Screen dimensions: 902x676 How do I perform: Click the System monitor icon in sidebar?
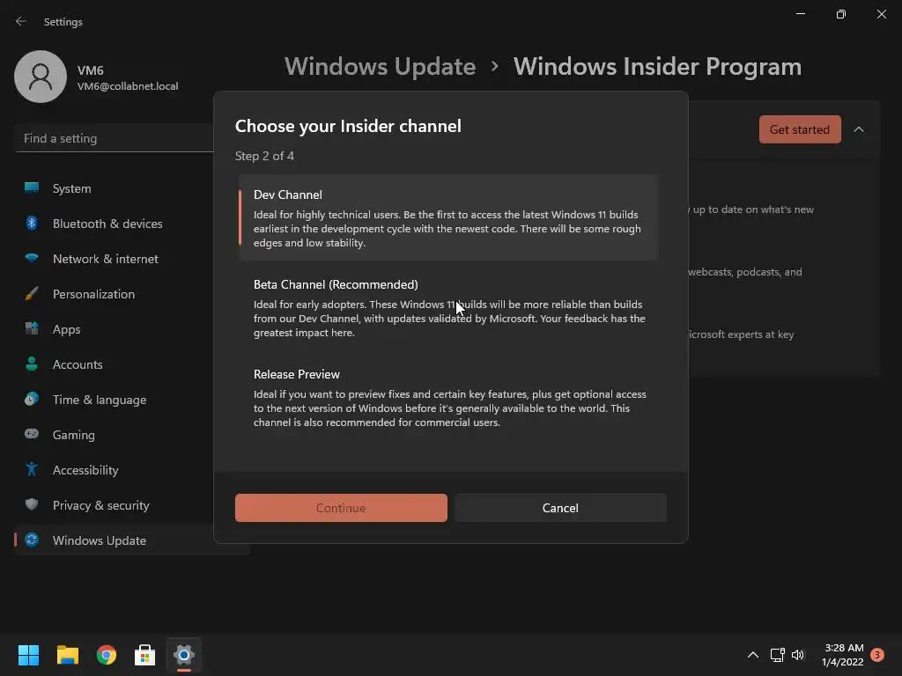point(32,188)
